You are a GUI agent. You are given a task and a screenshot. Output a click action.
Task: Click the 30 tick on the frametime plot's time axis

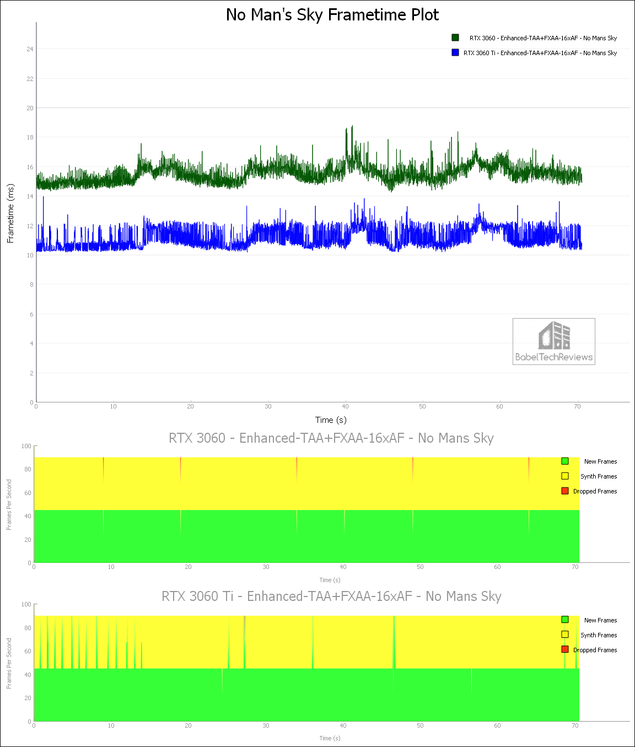268,406
